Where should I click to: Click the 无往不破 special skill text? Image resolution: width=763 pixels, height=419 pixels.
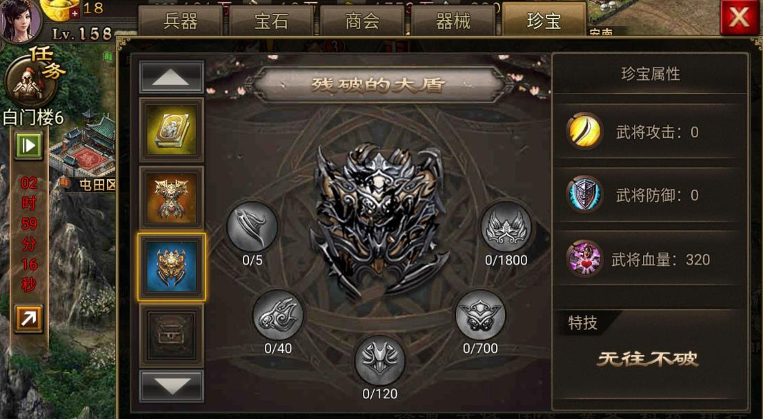648,359
